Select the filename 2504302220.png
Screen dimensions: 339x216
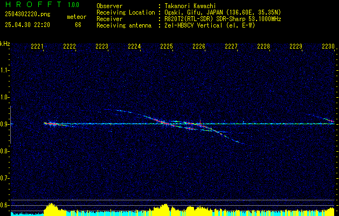(27, 15)
